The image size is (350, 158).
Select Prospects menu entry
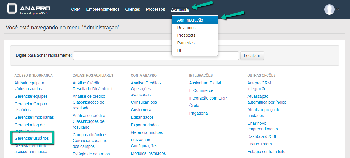pyautogui.click(x=186, y=35)
